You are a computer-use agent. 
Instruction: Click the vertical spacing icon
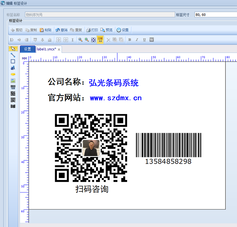(x=73, y=40)
